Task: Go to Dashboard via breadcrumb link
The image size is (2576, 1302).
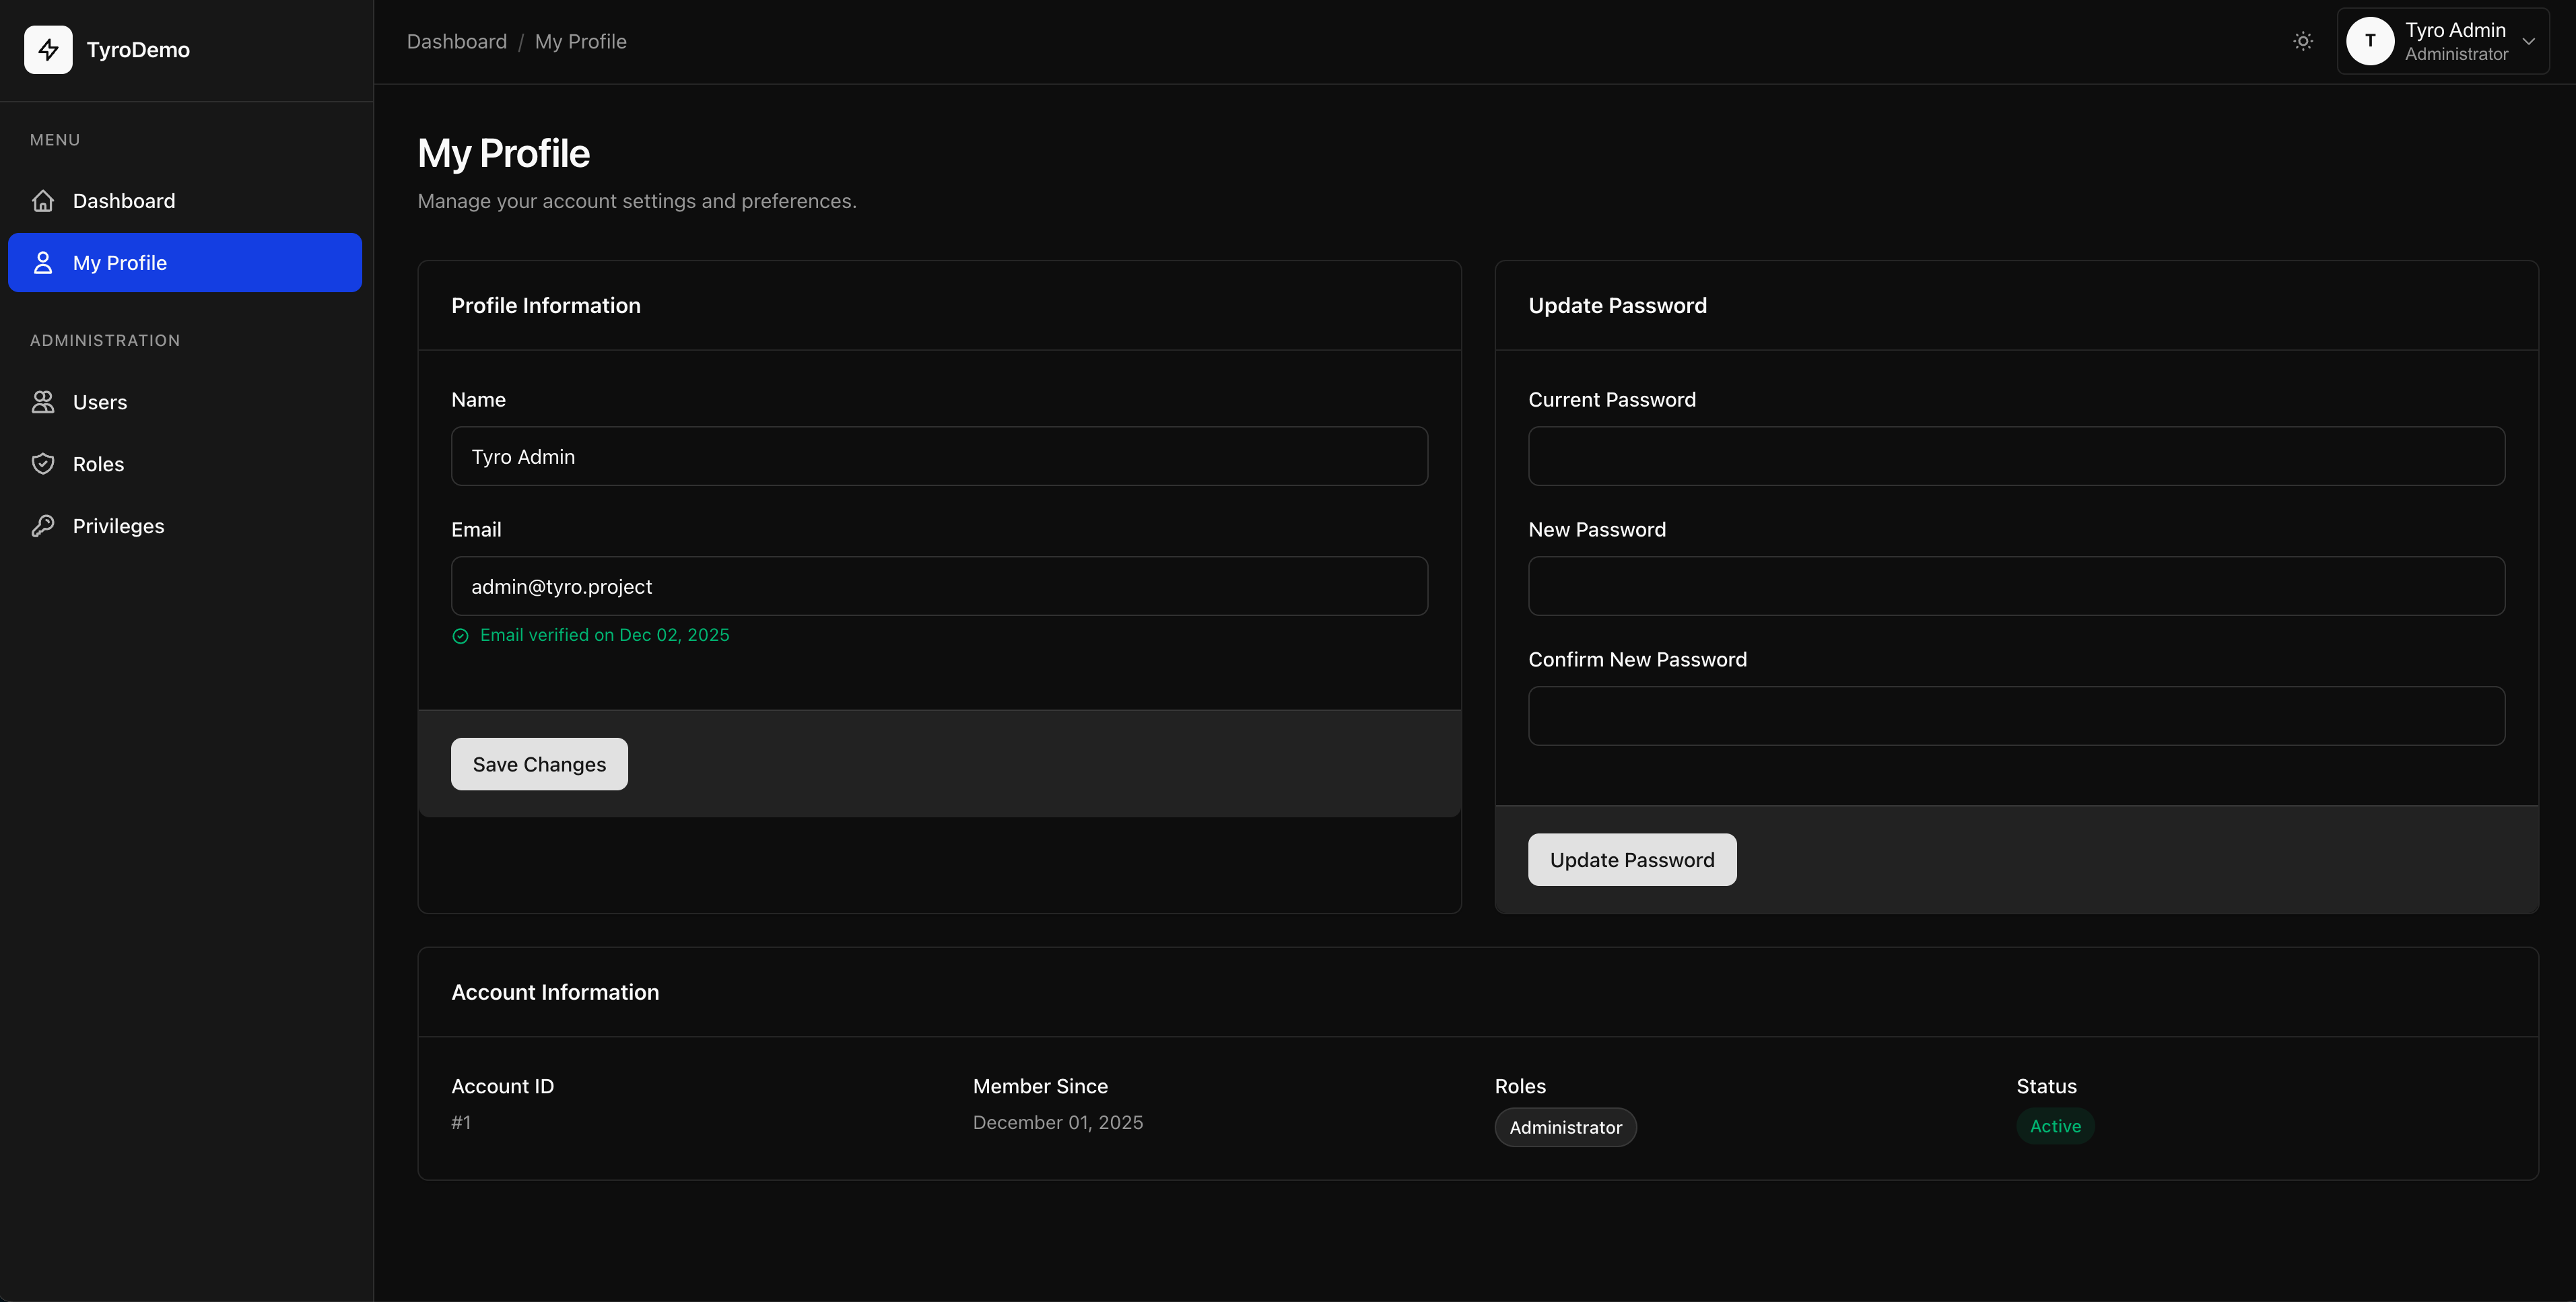Action: coord(456,41)
